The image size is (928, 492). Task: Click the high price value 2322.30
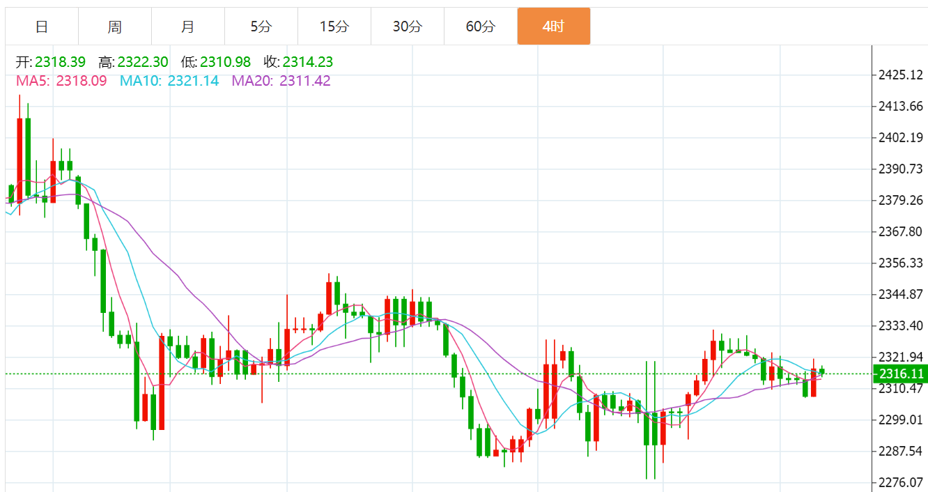click(143, 62)
